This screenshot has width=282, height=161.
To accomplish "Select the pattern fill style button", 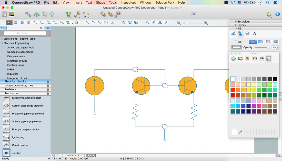I will 268,42.
